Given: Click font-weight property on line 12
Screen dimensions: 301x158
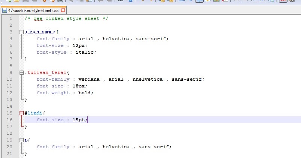Looking at the screenshot, I should 53,93.
